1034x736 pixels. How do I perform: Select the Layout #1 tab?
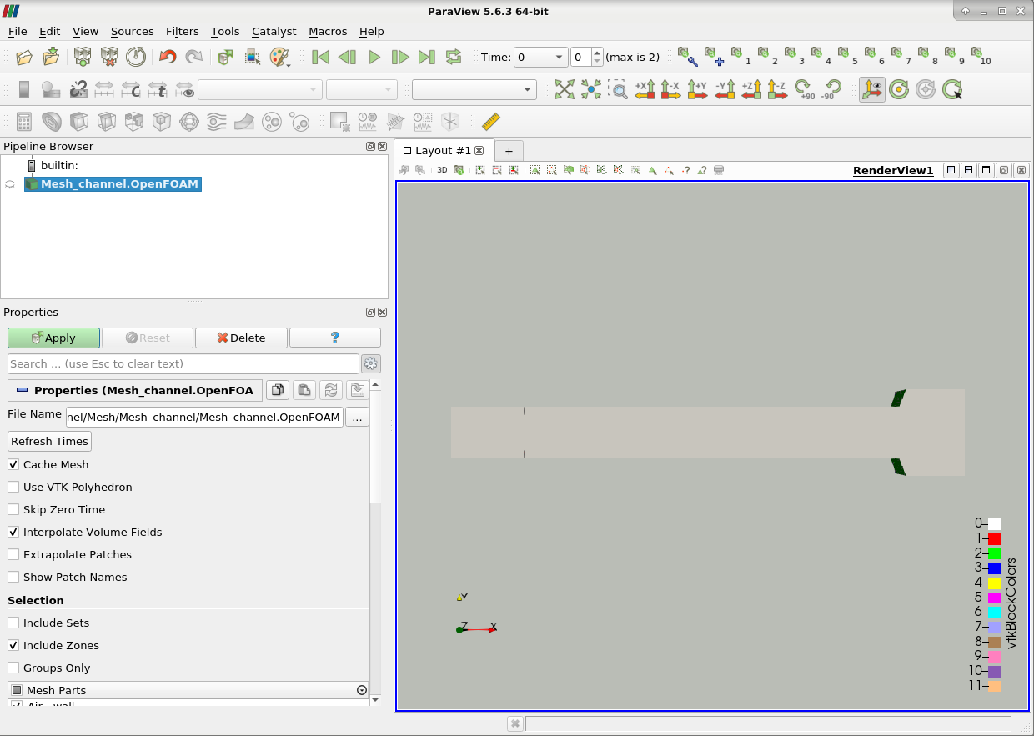[x=443, y=150]
